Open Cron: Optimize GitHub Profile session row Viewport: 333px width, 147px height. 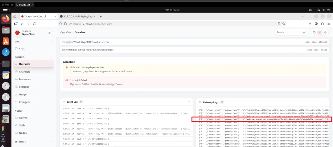(x=194, y=50)
